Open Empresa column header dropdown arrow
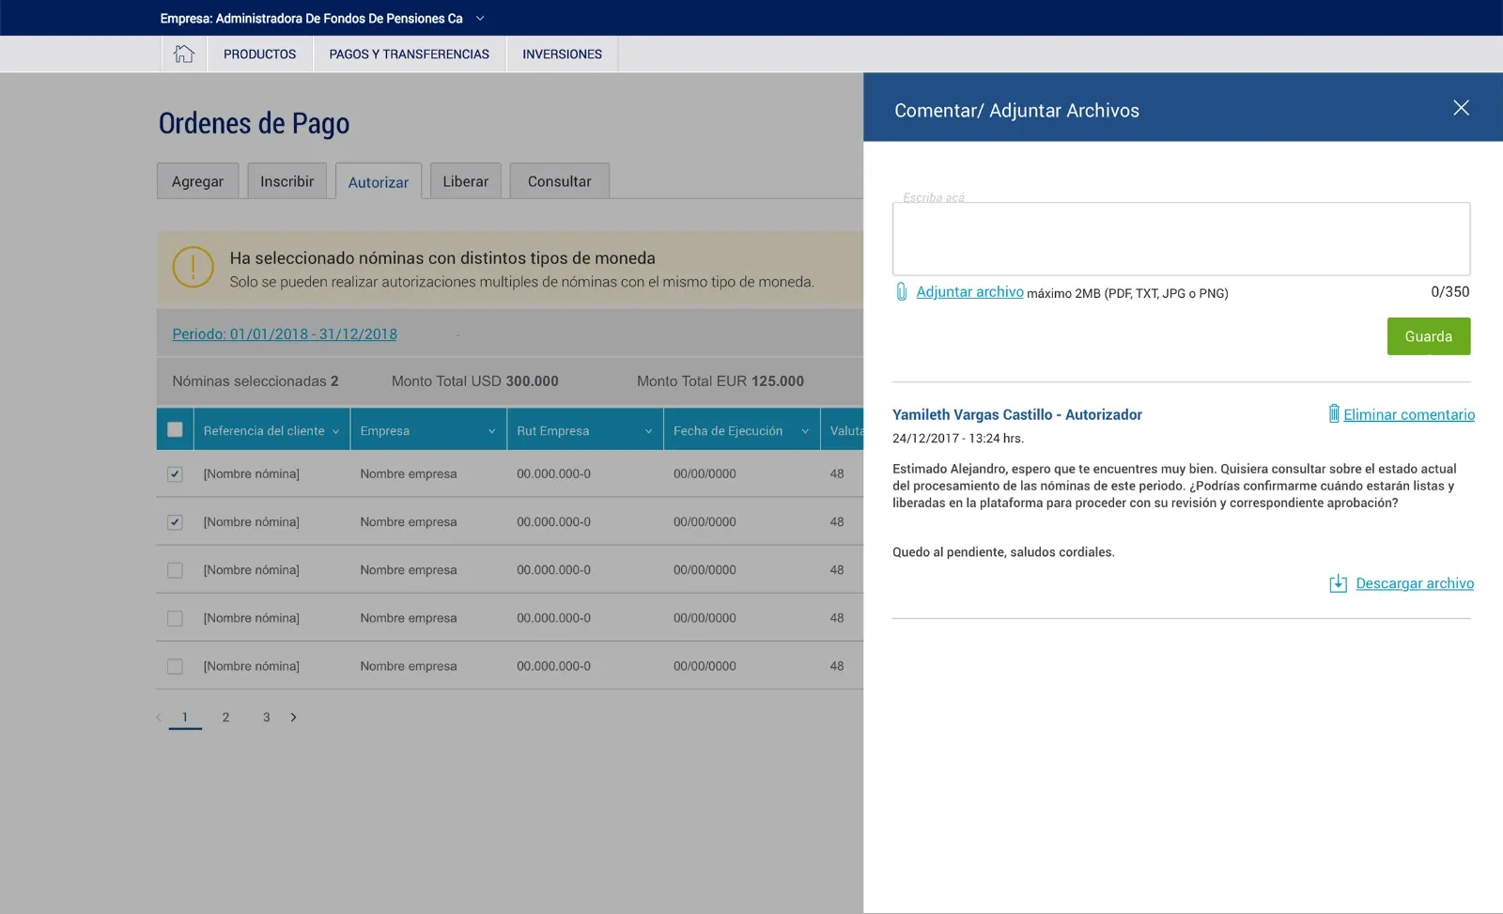The height and width of the screenshot is (914, 1503). [491, 431]
